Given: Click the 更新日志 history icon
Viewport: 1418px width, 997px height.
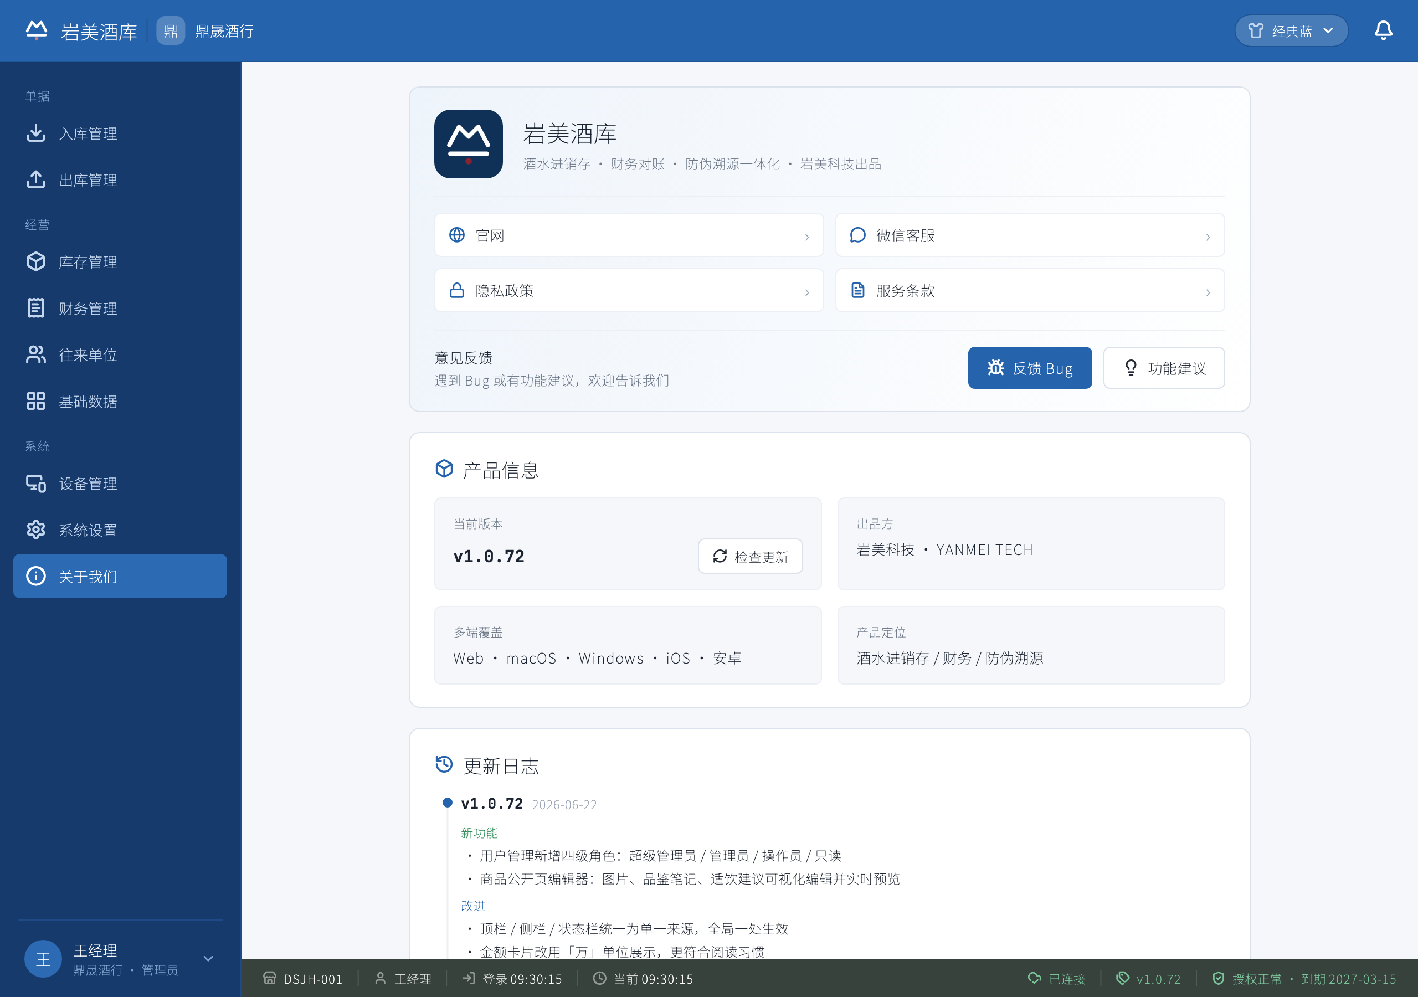Looking at the screenshot, I should tap(444, 765).
